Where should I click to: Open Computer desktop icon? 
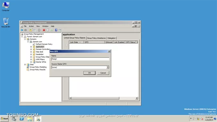tap(5, 6)
